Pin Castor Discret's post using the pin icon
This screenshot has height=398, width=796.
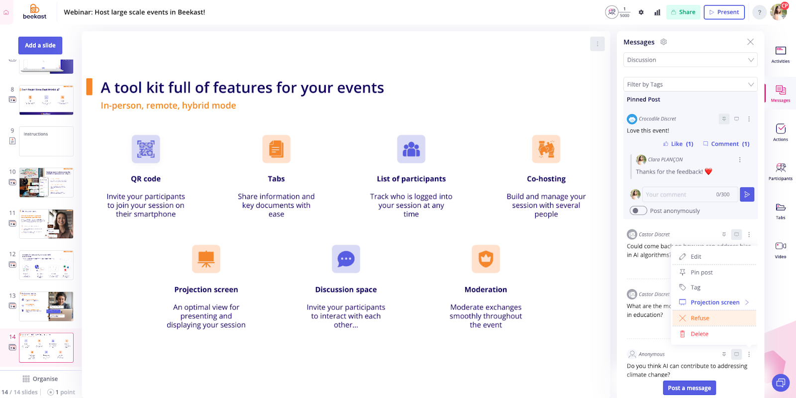tap(724, 234)
